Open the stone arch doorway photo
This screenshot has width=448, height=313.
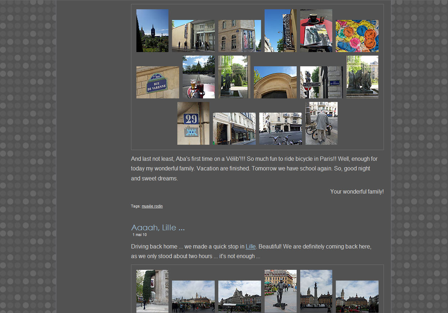point(275,82)
